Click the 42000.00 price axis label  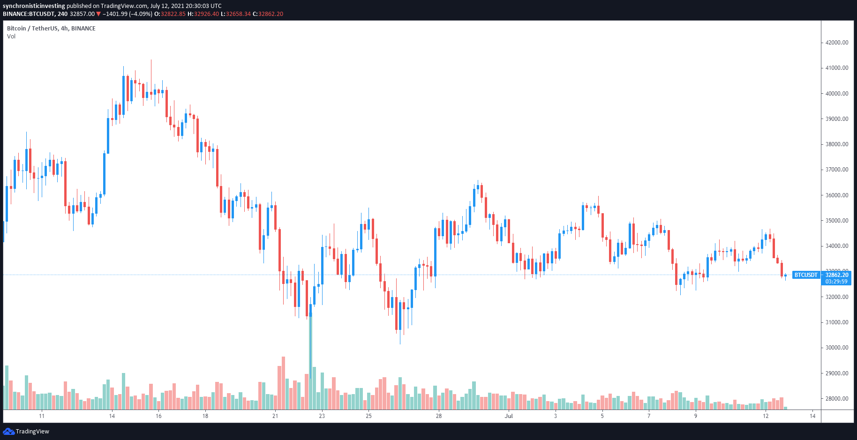pos(837,43)
